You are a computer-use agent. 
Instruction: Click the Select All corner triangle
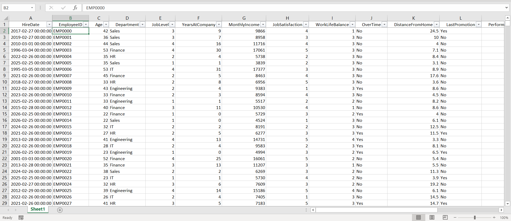coord(5,18)
